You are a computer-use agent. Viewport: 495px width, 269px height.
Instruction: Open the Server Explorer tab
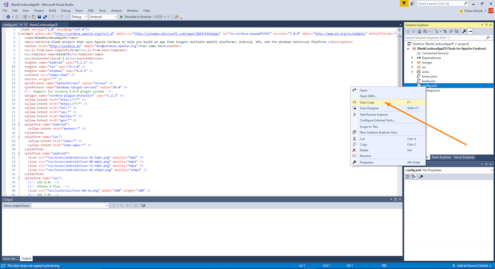pyautogui.click(x=464, y=157)
